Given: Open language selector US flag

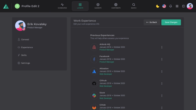Looking at the screenshot, I should point(164,6).
